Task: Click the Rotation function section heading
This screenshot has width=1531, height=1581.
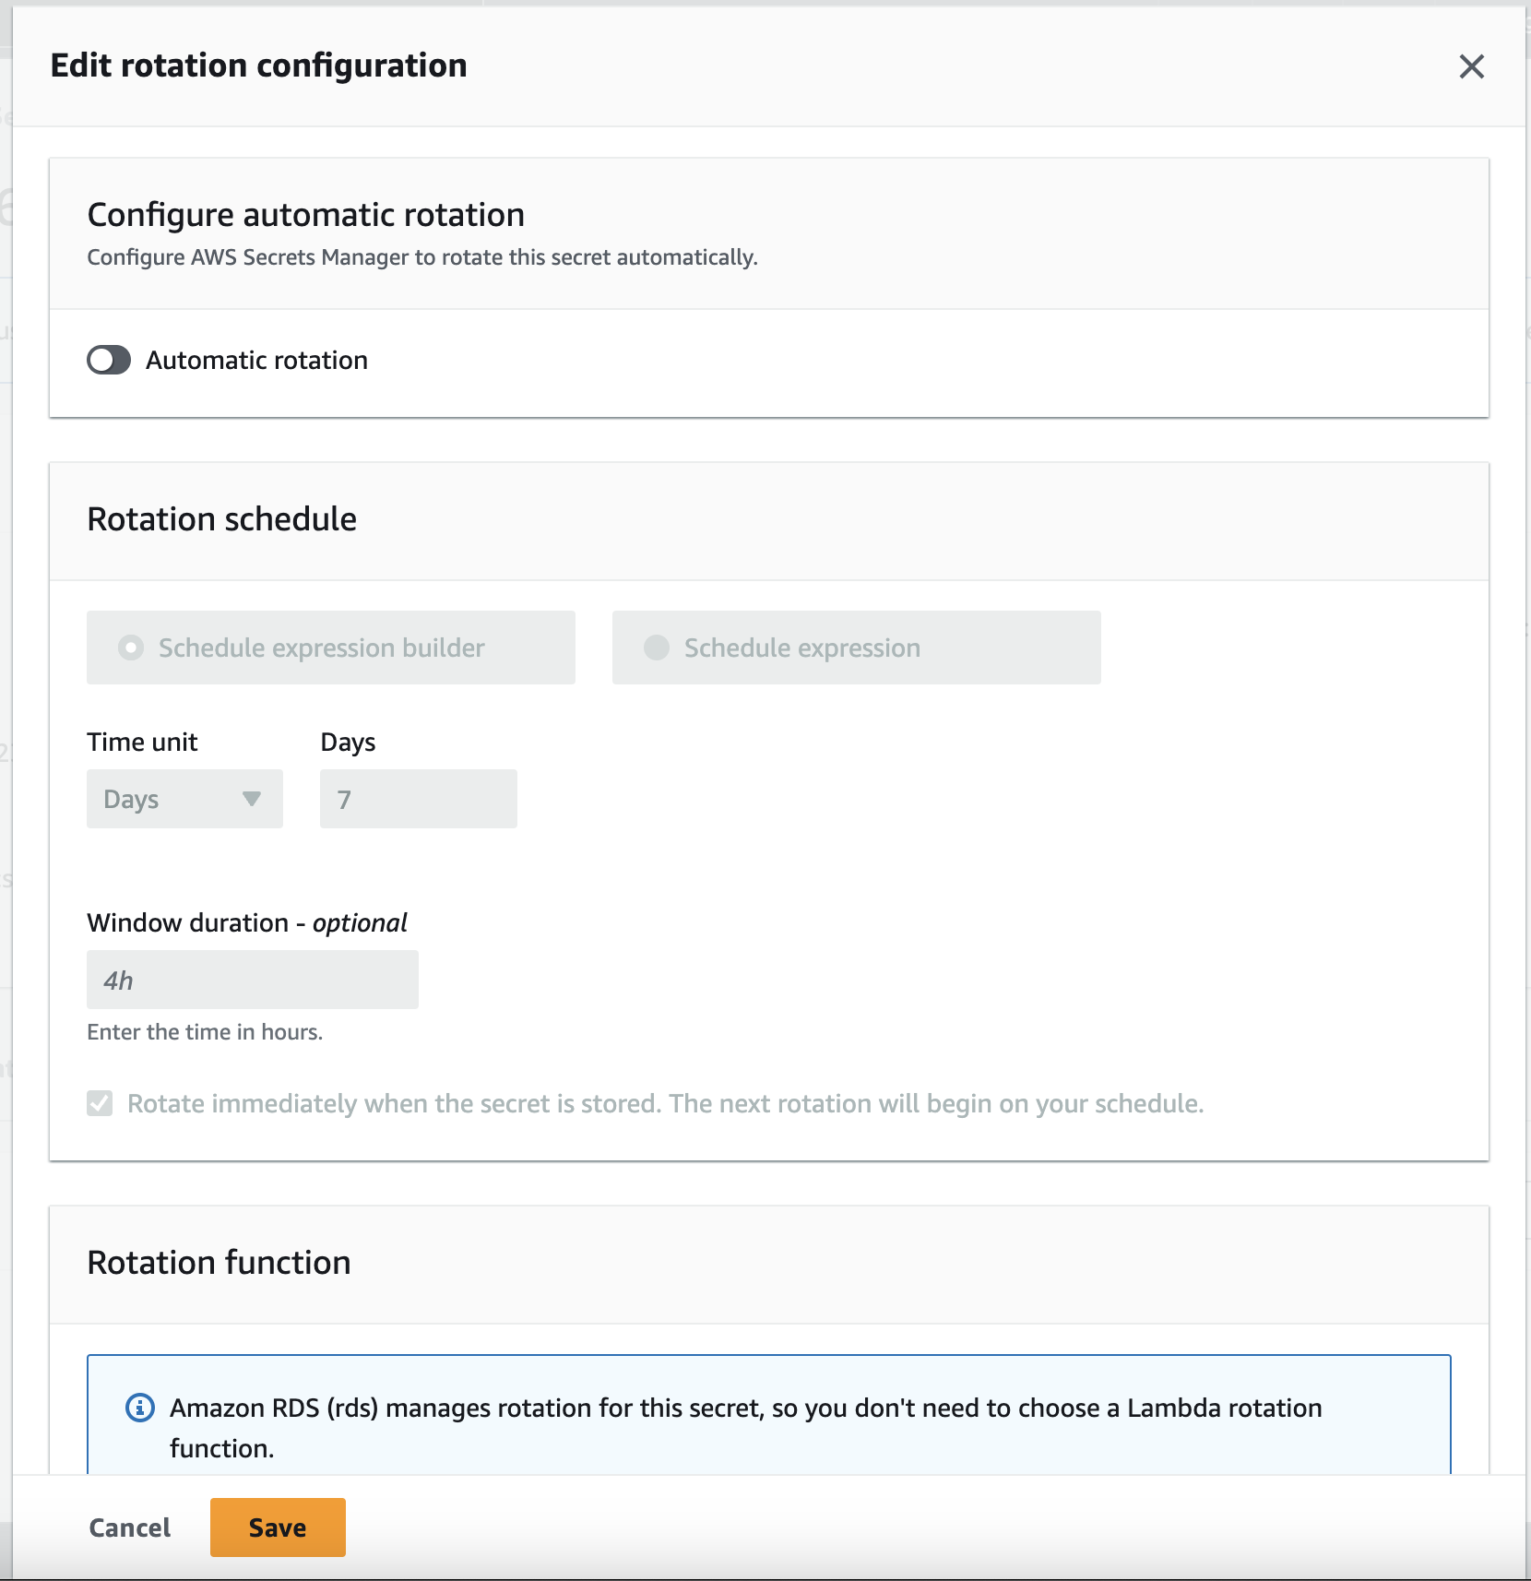Action: pyautogui.click(x=219, y=1263)
